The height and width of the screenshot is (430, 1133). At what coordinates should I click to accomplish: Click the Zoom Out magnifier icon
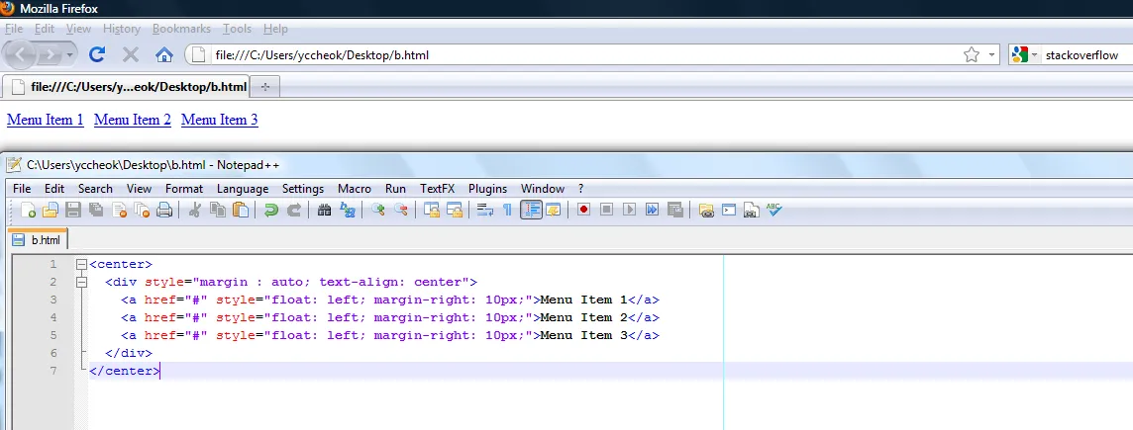click(400, 210)
